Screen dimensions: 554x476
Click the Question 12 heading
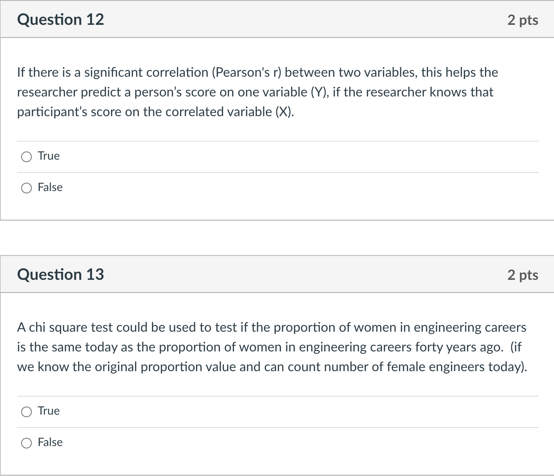61,20
